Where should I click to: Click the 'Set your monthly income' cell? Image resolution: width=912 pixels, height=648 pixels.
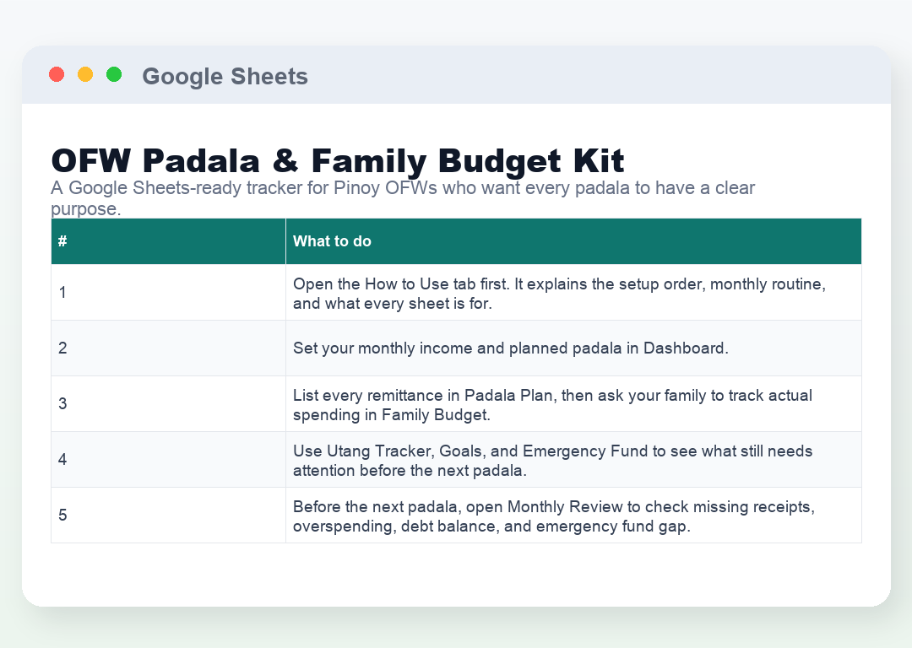click(573, 348)
